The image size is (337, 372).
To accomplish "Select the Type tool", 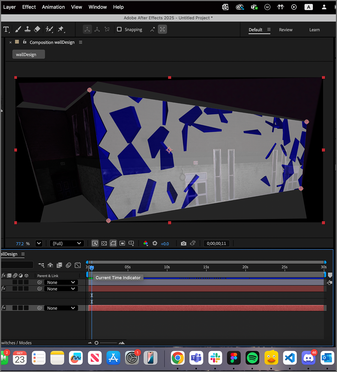I will [6, 29].
